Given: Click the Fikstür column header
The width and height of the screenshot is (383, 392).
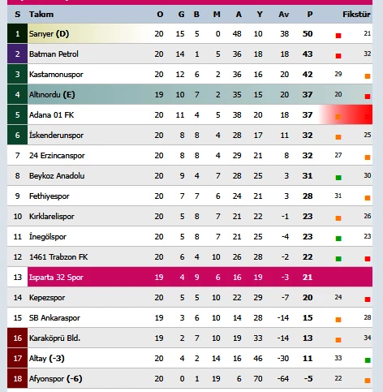Looking at the screenshot, I should point(356,14).
